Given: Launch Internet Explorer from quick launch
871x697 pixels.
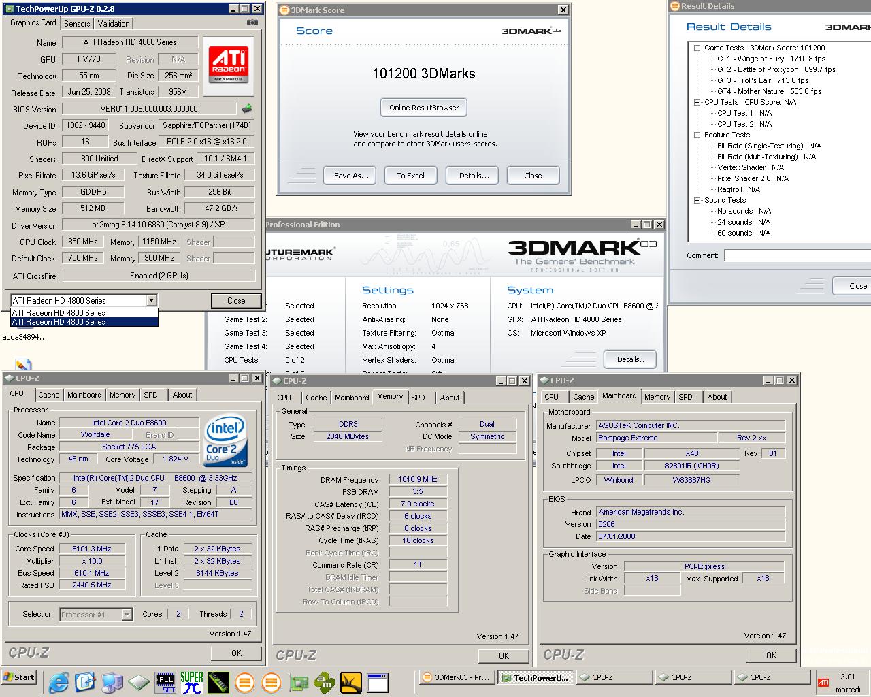Looking at the screenshot, I should 59,681.
